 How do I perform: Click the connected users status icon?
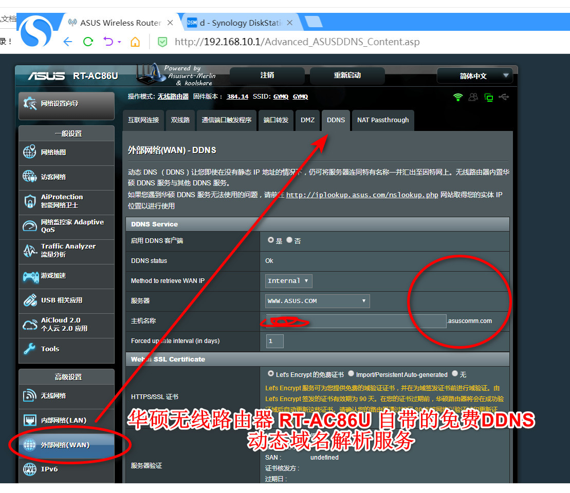[473, 97]
